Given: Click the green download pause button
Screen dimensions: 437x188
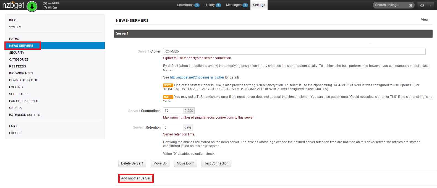Looking at the screenshot, I should (x=32, y=6).
